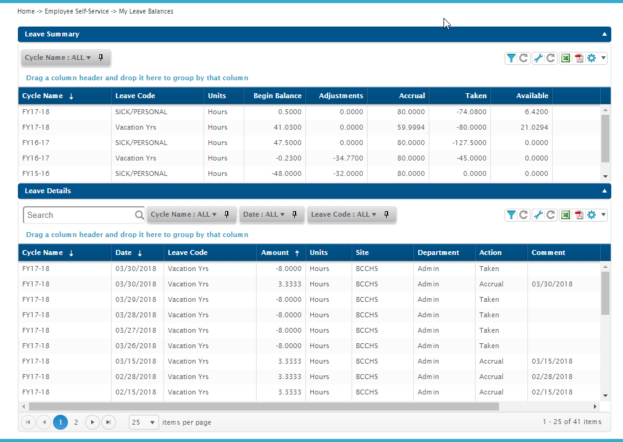Image resolution: width=623 pixels, height=442 pixels.
Task: Click refresh icon beside the Leave Summary wrench
Action: (x=551, y=58)
